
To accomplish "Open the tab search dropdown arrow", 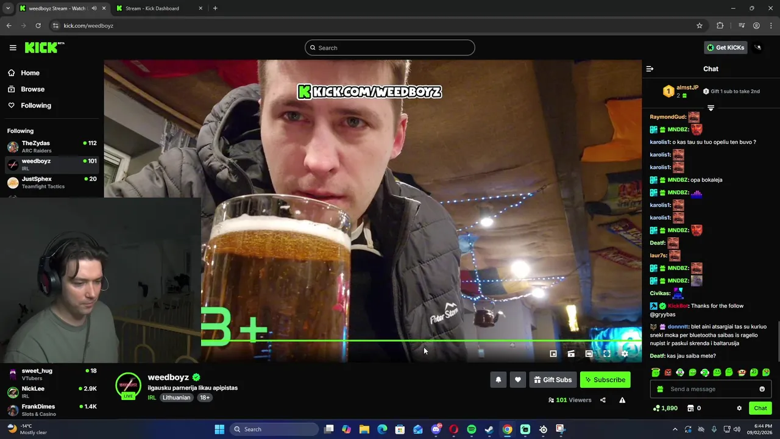I will [x=8, y=9].
